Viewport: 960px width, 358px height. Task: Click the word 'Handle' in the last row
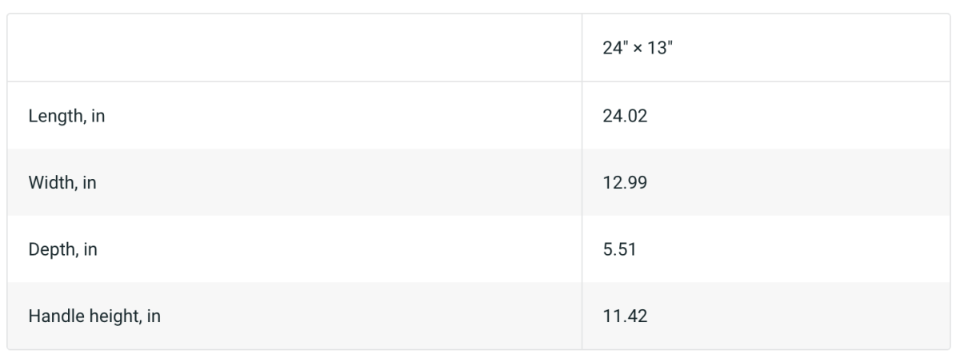click(x=52, y=317)
